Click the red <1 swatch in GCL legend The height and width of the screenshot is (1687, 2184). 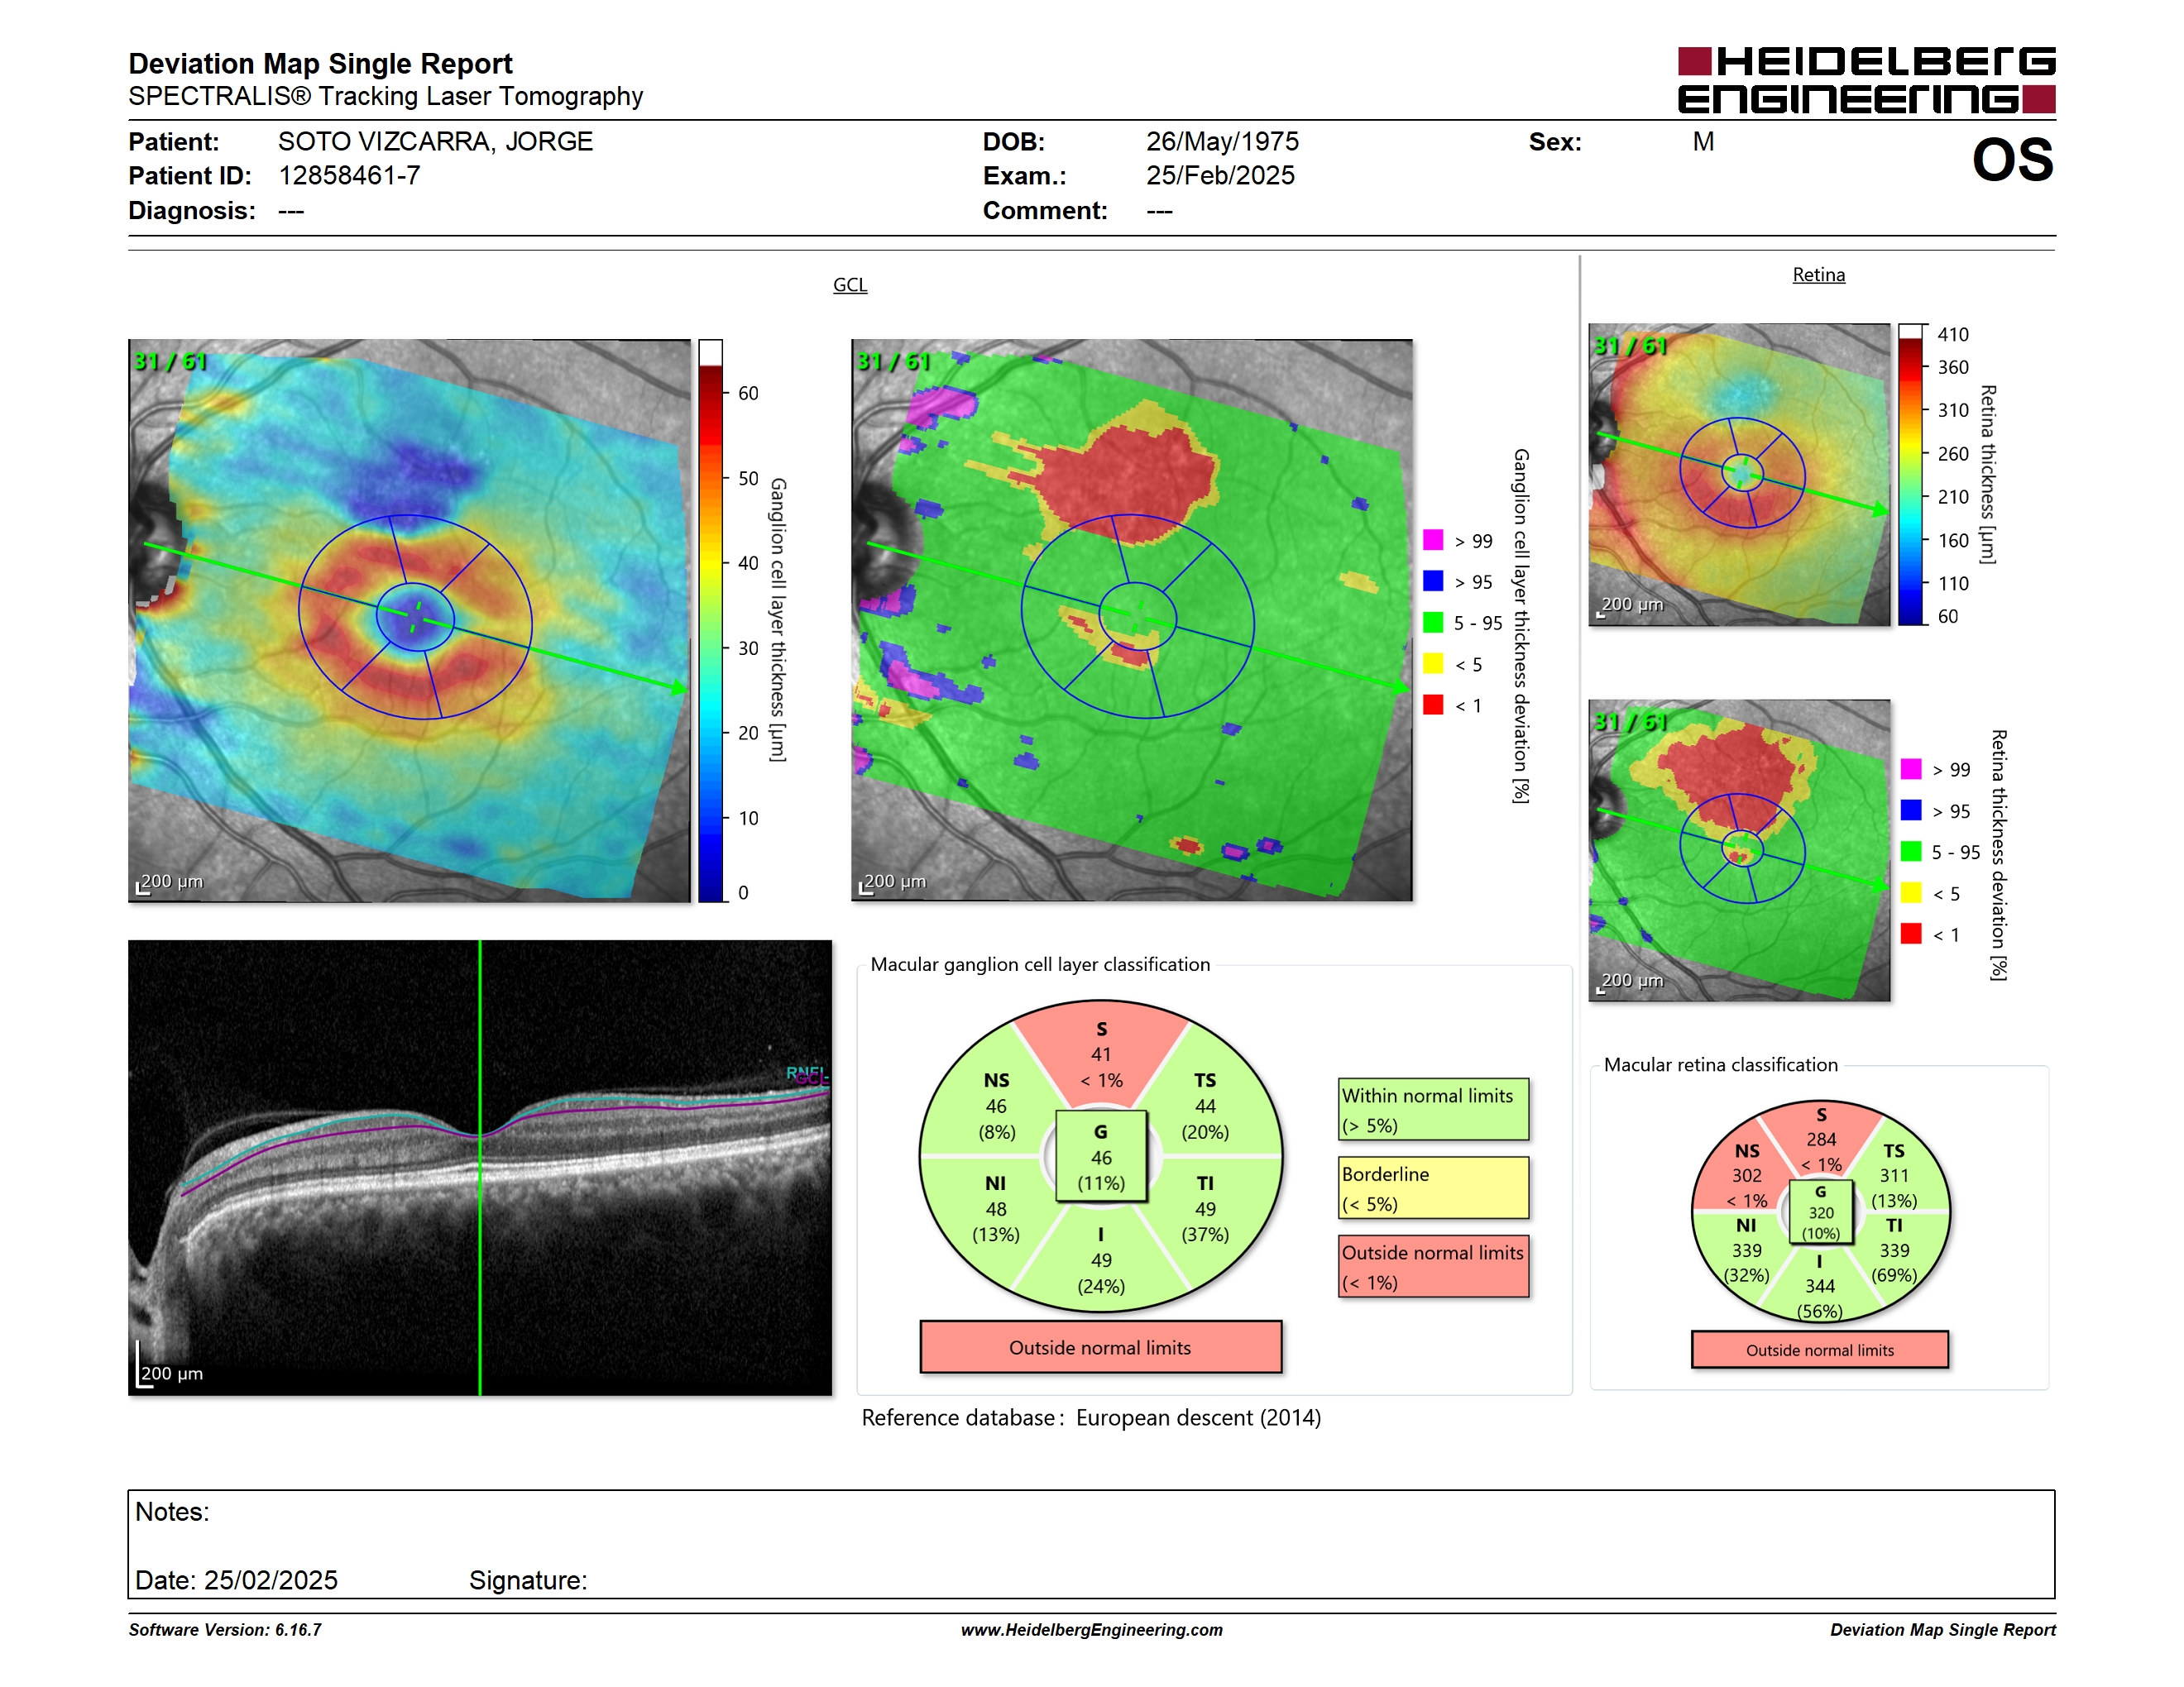1433,705
